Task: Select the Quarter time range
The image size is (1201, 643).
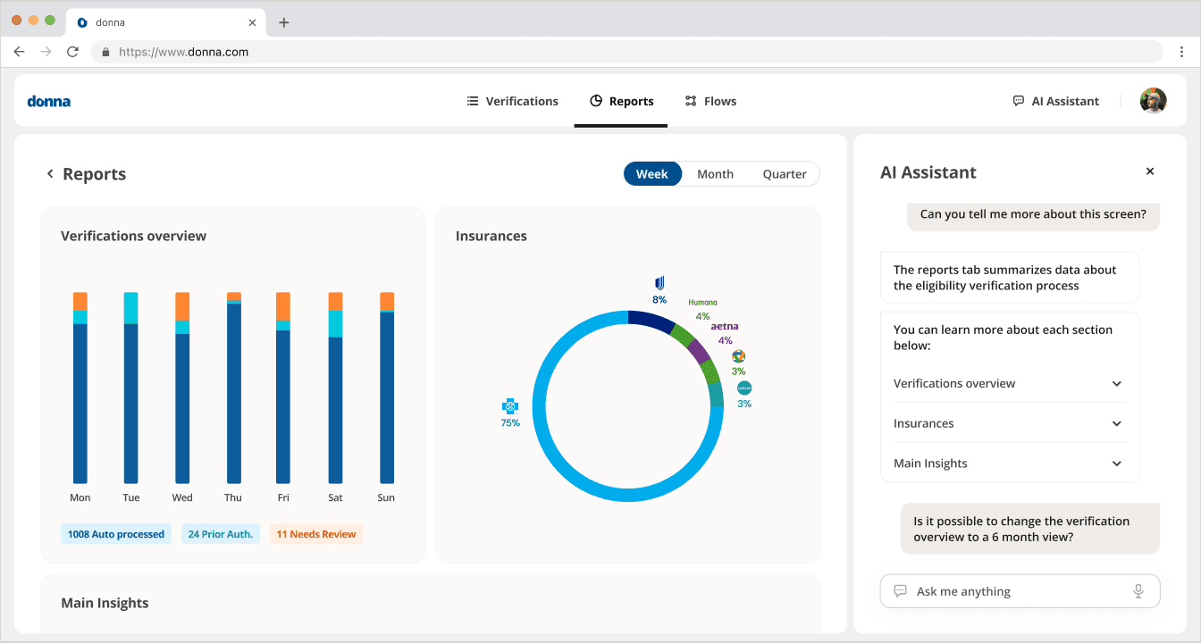Action: click(x=785, y=174)
